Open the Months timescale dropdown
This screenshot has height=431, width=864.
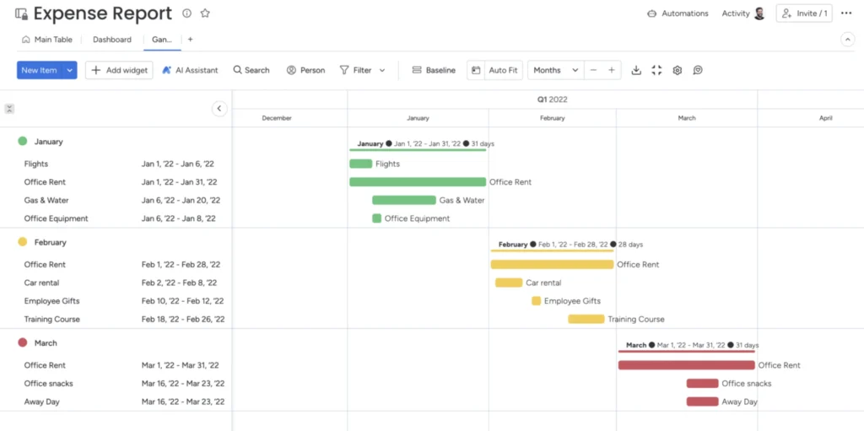tap(555, 70)
